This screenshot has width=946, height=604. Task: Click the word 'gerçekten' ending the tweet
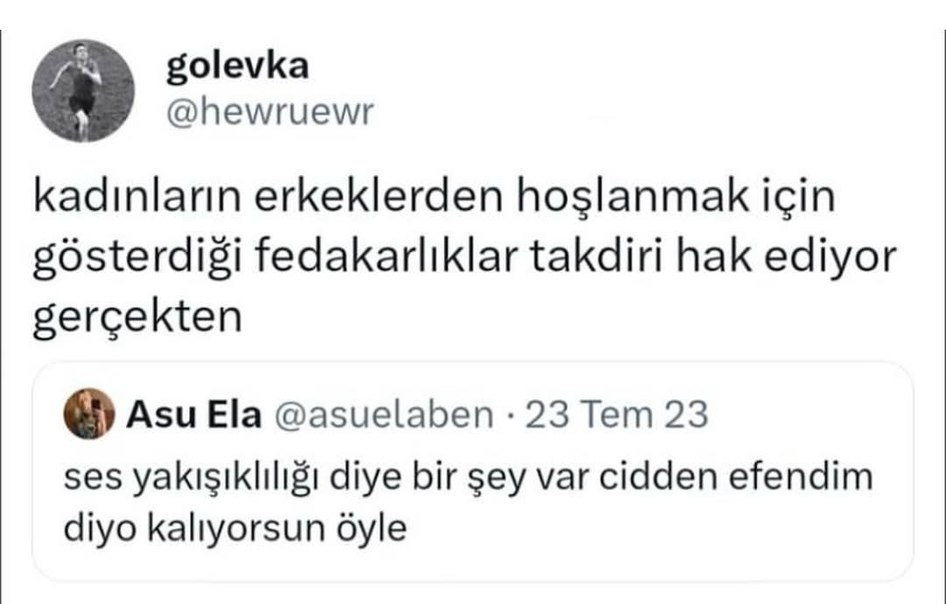(137, 317)
